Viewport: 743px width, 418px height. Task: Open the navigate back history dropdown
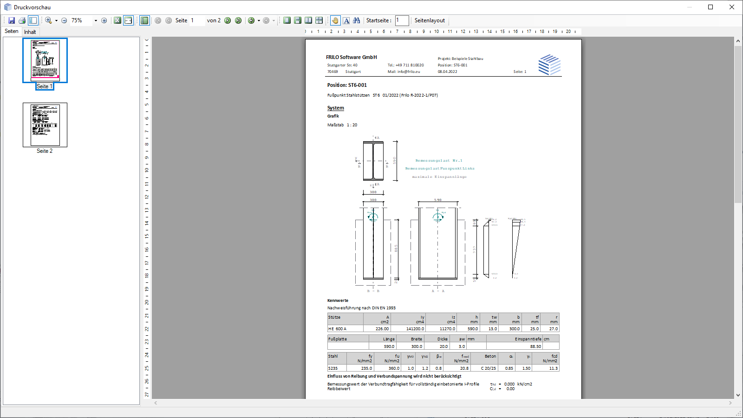(259, 20)
